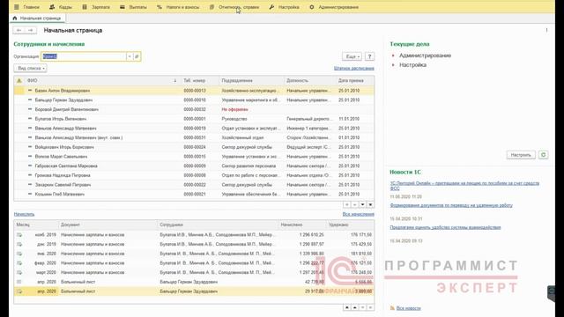Open Администрирование in Текущие дела
Image resolution: width=564 pixels, height=317 pixels.
pyautogui.click(x=425, y=55)
